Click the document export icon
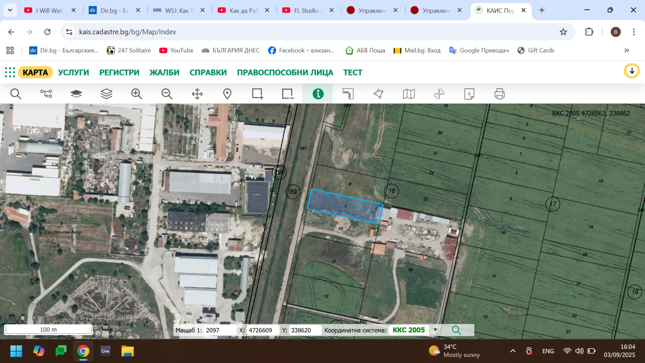The height and width of the screenshot is (363, 645). pyautogui.click(x=469, y=94)
